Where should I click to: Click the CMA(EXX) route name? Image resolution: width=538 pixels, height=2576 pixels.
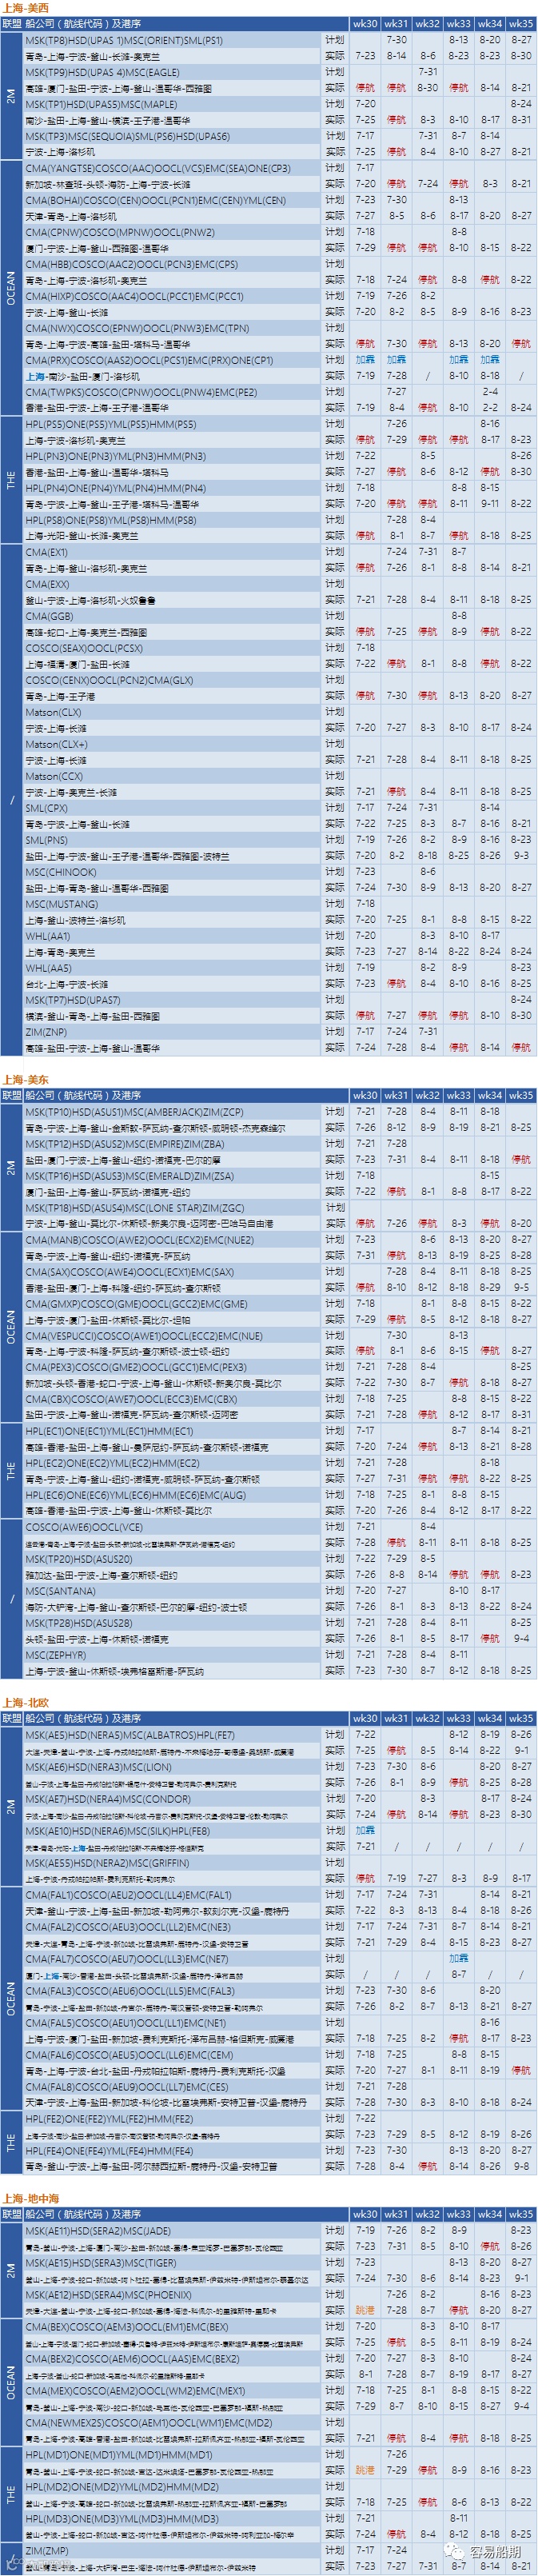[47, 584]
